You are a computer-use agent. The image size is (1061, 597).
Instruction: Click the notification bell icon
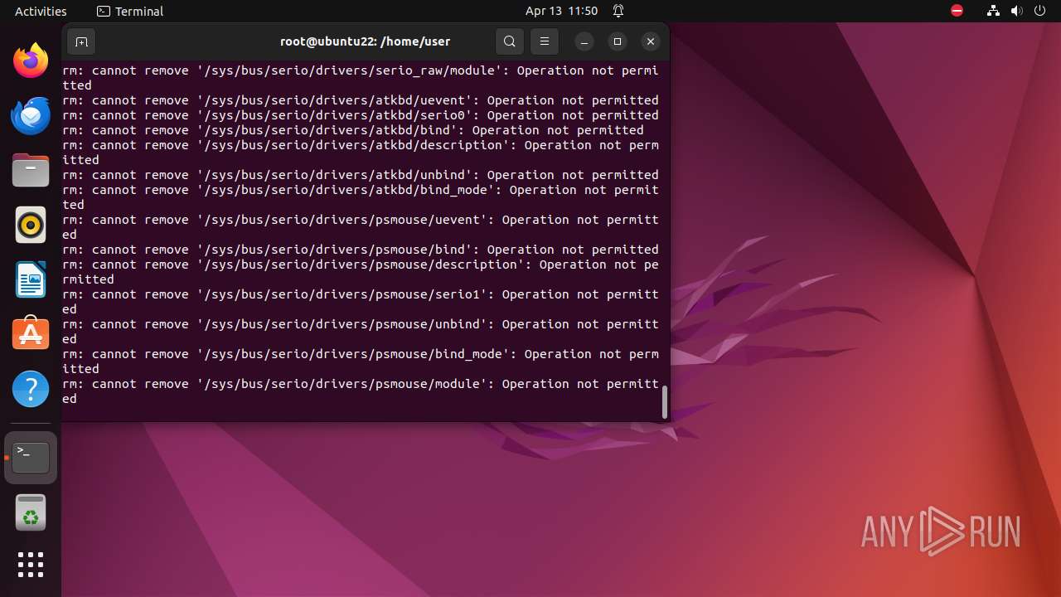[618, 11]
